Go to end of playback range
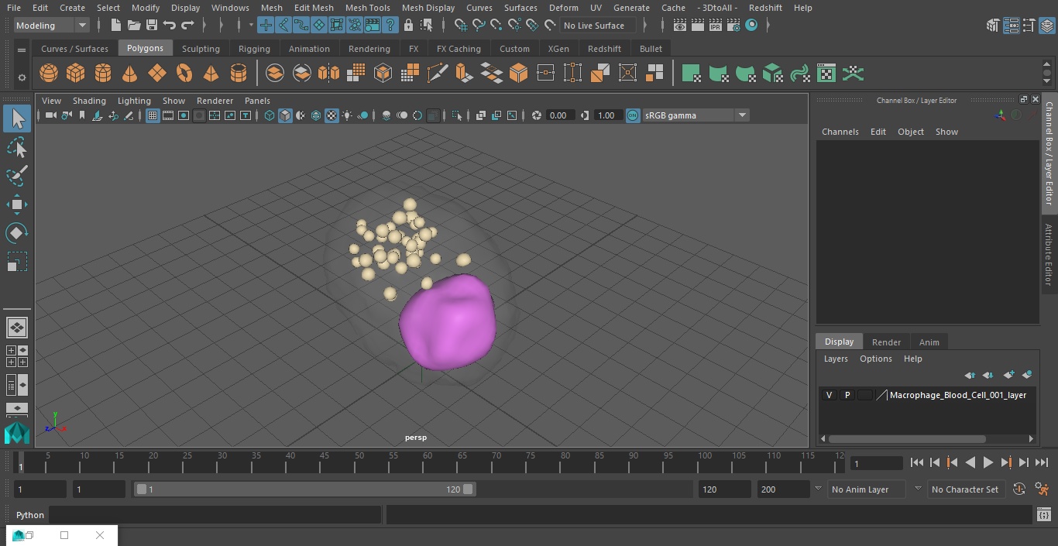Screen dimensions: 1058x546 [1042, 462]
